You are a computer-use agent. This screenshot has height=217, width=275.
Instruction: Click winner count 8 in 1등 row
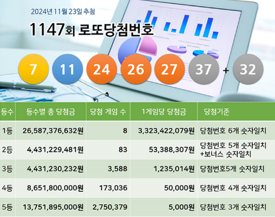click(x=125, y=131)
